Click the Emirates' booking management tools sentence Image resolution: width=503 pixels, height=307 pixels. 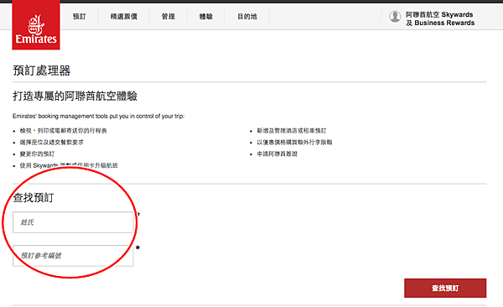(x=98, y=117)
